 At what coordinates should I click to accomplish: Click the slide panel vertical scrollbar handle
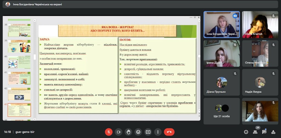click(35, 57)
